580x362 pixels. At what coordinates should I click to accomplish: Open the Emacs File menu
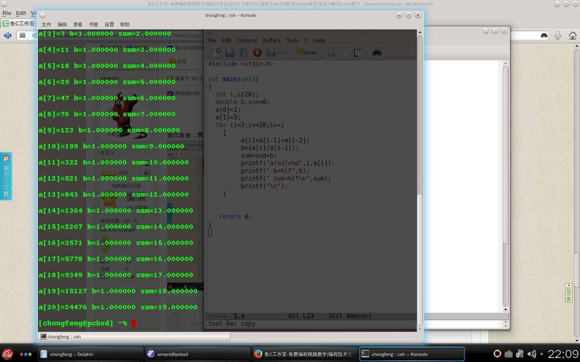tap(212, 40)
